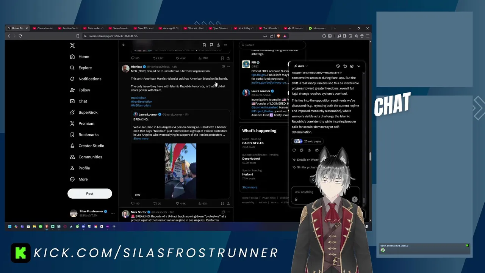The width and height of the screenshot is (485, 273).
Task: Click the white Post button
Action: (x=90, y=193)
